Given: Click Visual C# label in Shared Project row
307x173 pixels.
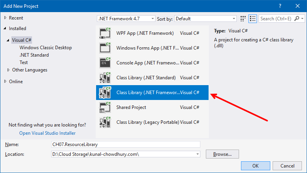Looking at the screenshot, I should [x=189, y=107].
